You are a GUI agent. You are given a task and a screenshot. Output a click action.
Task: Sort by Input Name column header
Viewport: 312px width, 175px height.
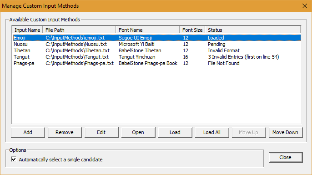[27, 30]
